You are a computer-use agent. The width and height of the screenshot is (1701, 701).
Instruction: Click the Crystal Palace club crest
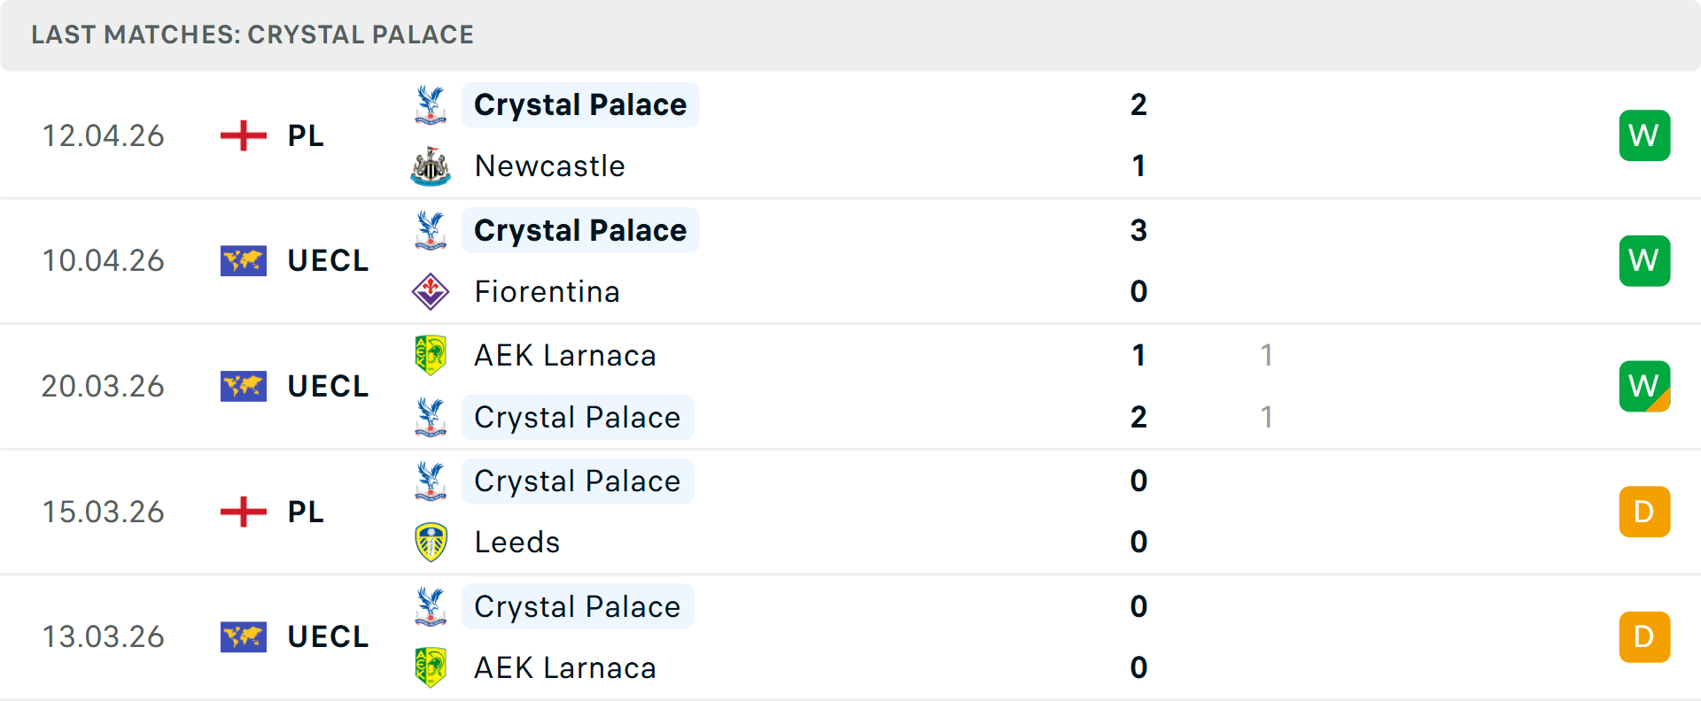coord(431,104)
